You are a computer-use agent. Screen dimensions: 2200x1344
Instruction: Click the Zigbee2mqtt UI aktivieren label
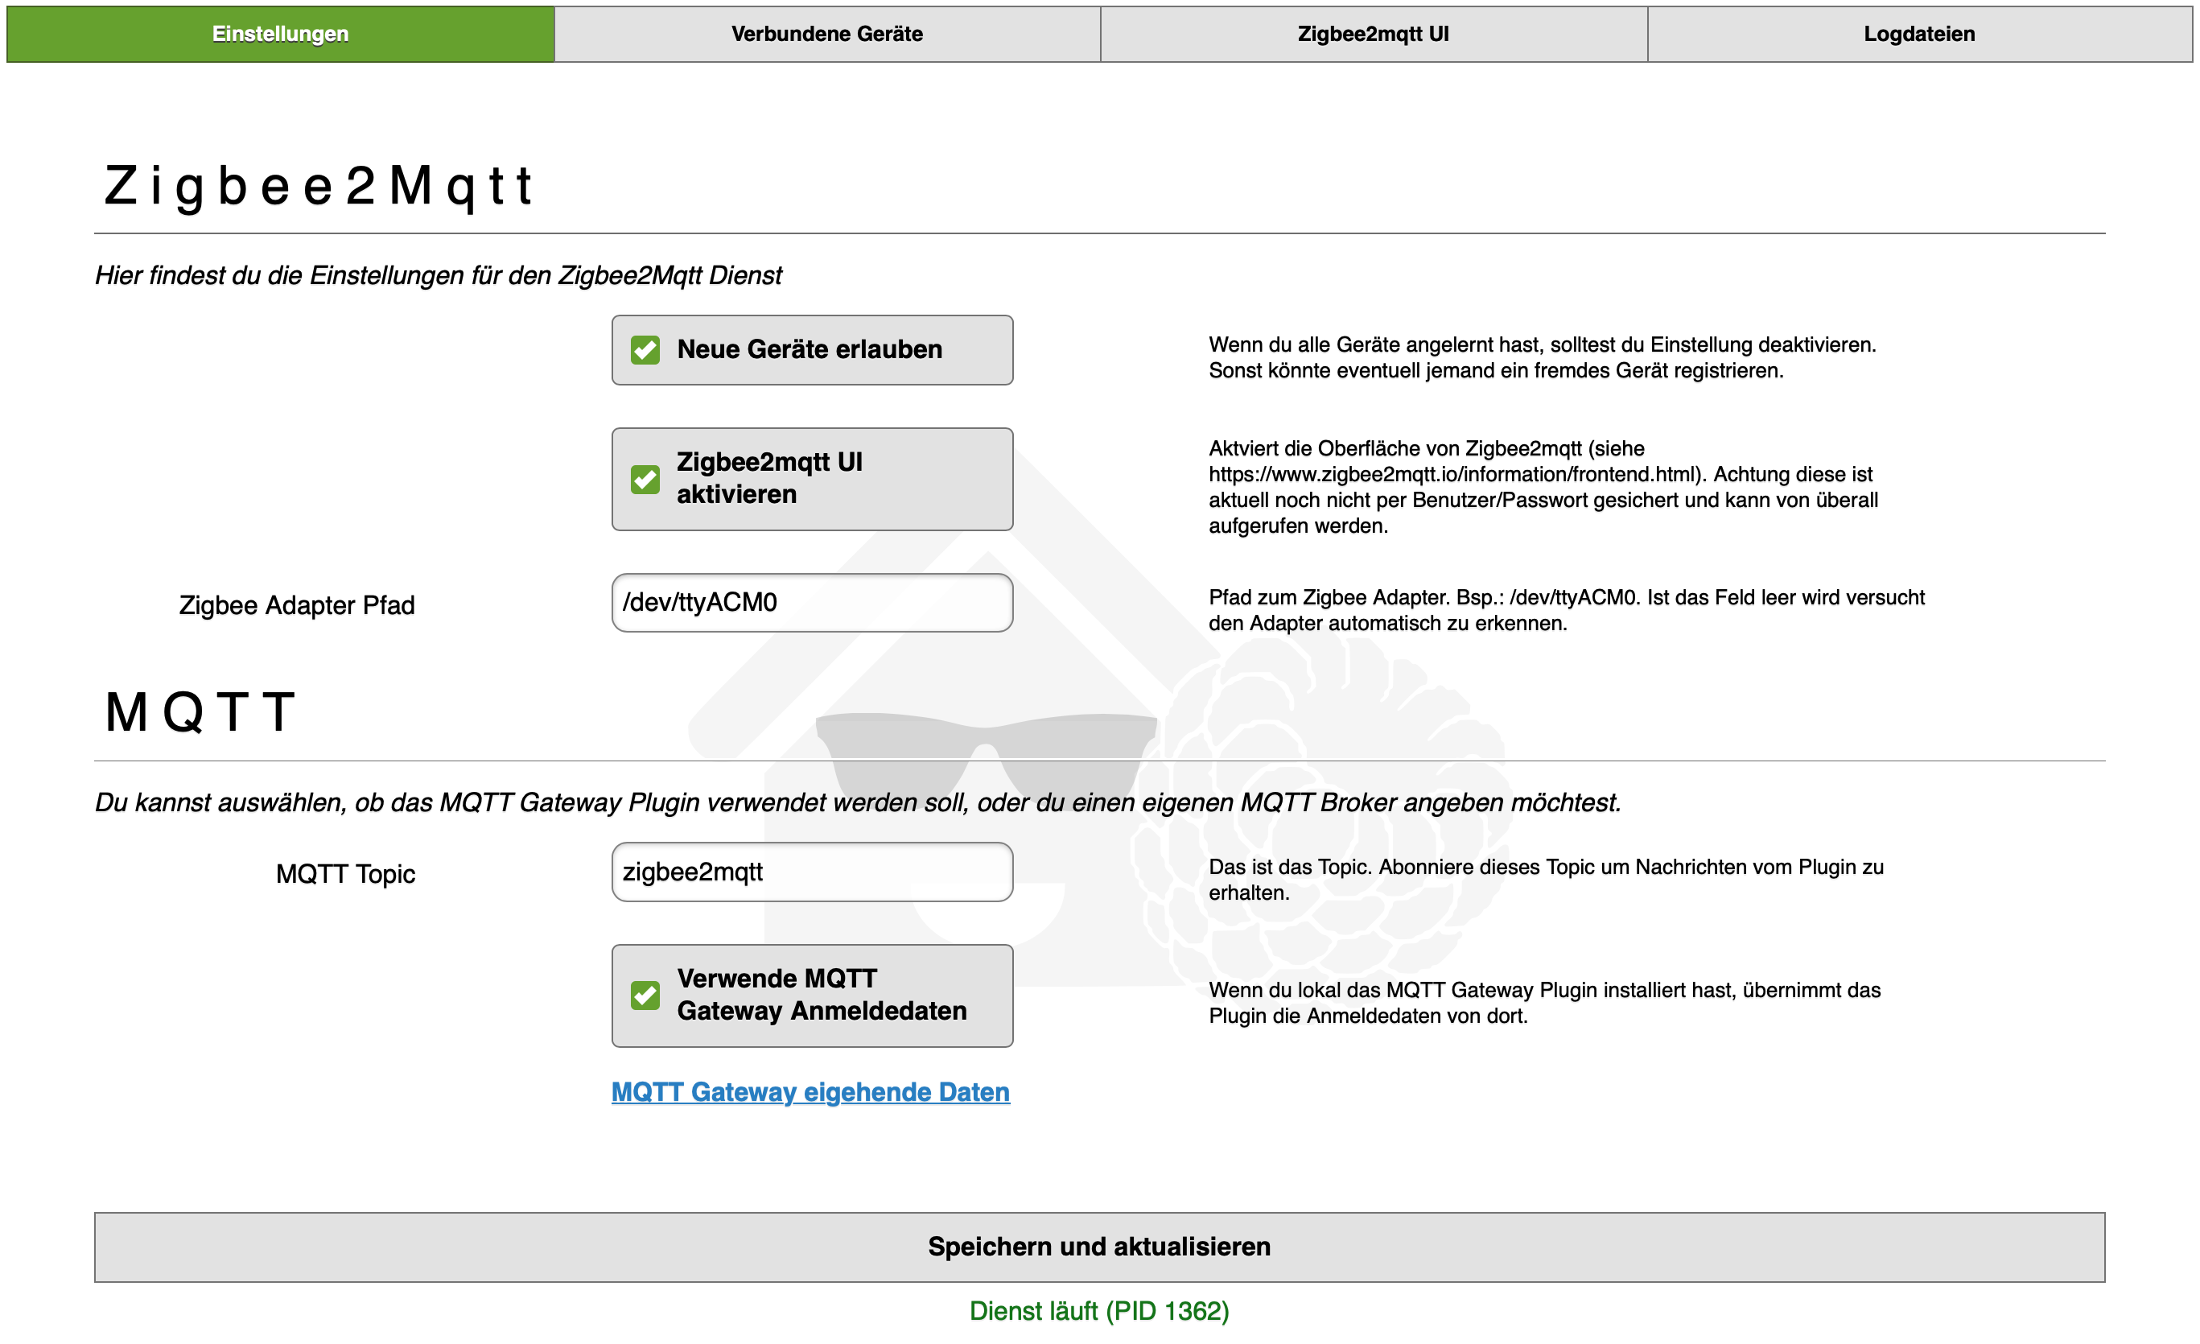[x=768, y=479]
